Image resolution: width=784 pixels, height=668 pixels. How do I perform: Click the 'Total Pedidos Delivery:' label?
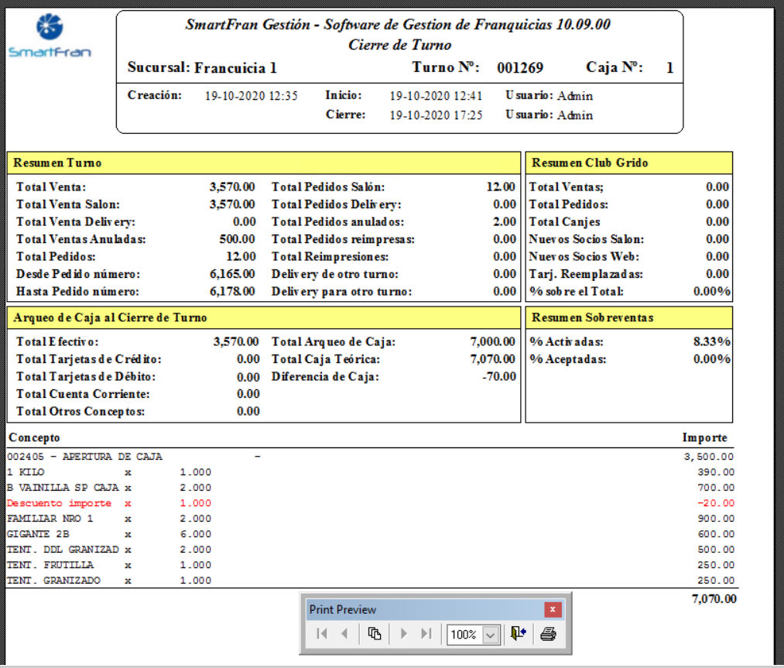[x=337, y=204]
